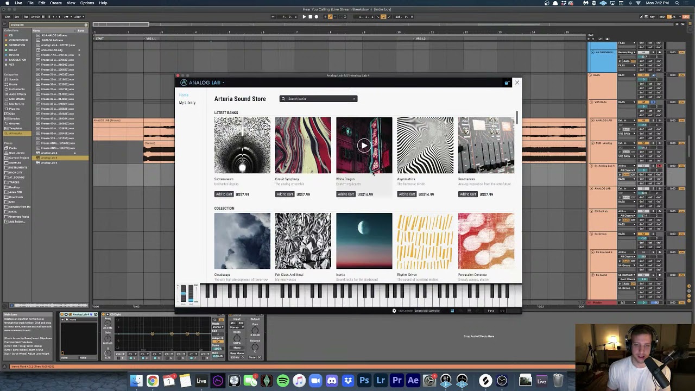
Task: Click the Search banks input field
Action: (318, 99)
